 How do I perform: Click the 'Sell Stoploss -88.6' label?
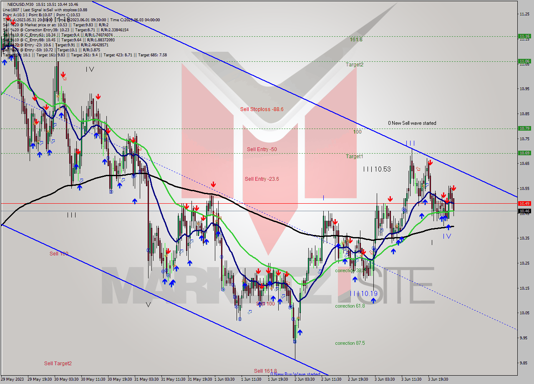click(x=262, y=109)
